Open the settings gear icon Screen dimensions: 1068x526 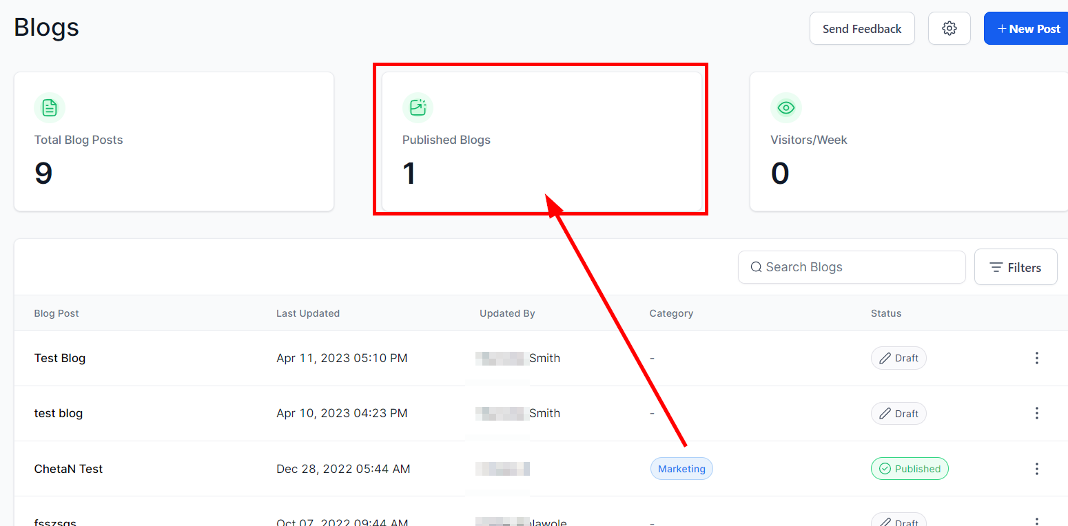tap(949, 28)
